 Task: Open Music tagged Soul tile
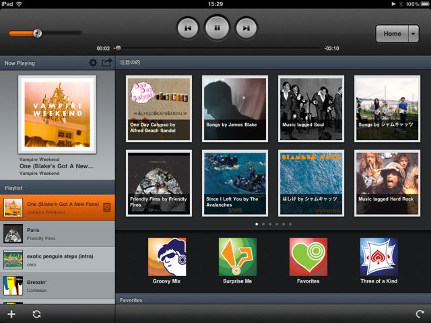311,109
